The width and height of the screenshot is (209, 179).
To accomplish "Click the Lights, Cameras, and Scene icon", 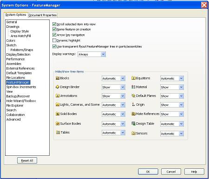I will click(58, 105).
